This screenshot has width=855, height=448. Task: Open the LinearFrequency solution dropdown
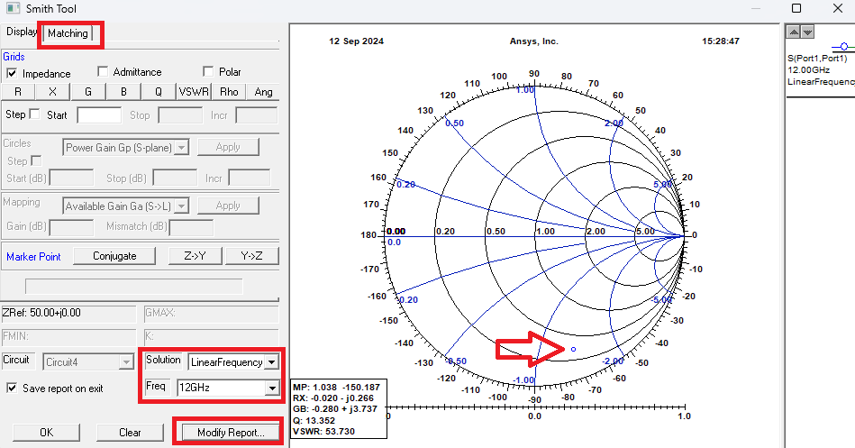[x=271, y=361]
